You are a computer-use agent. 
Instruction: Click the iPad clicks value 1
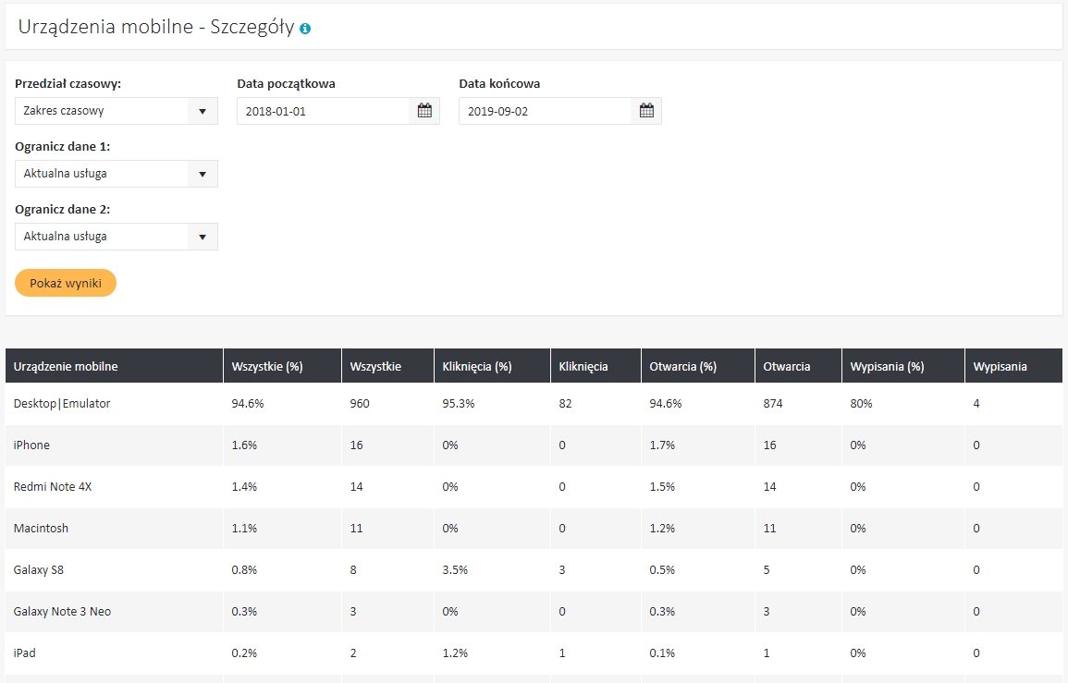[x=562, y=653]
